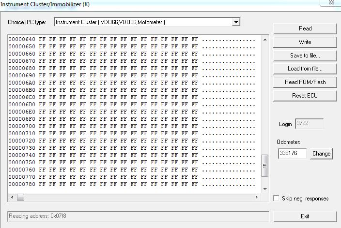
Task: Click the Write button
Action: [x=305, y=42]
